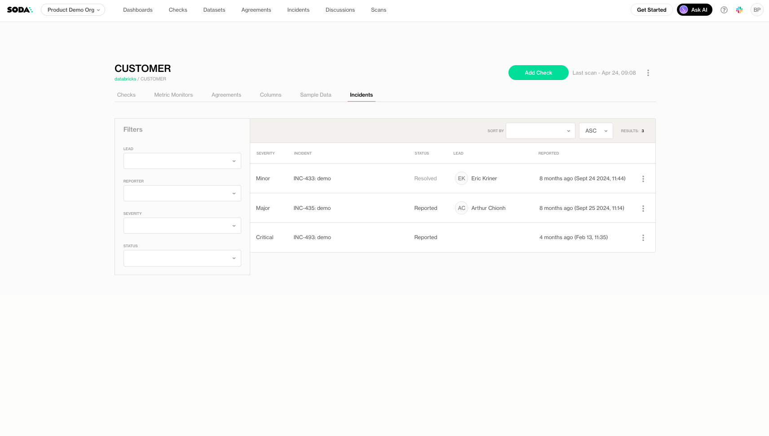Image resolution: width=769 pixels, height=436 pixels.
Task: Open the actions menu for INC-493
Action: pos(643,238)
